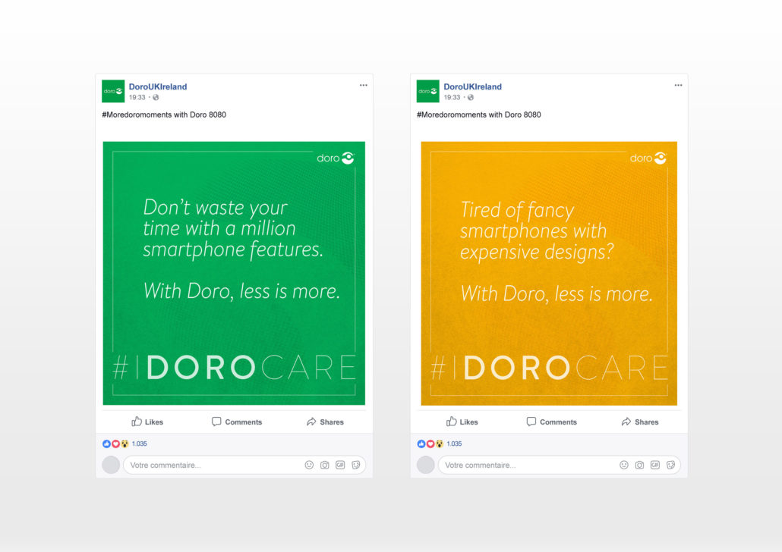
Task: Add a sticker to the green post comment
Action: tap(355, 465)
